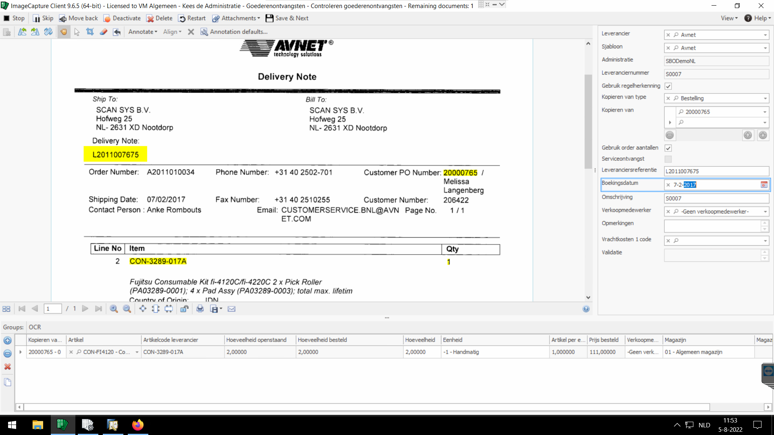This screenshot has width=774, height=435.
Task: Expand the grid row 20000765 - 0
Action: tap(21, 352)
